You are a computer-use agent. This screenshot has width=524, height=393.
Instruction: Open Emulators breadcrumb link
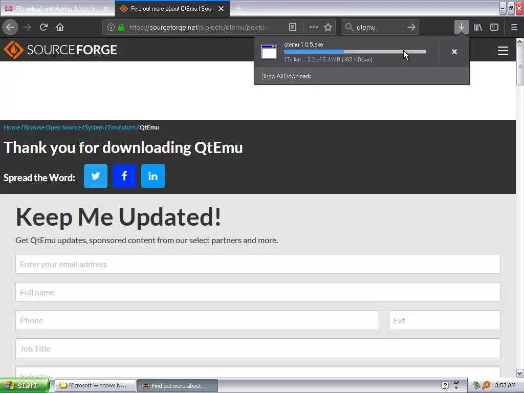pos(122,127)
